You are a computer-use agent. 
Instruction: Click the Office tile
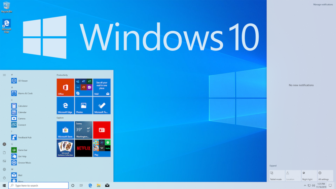[x=65, y=87]
